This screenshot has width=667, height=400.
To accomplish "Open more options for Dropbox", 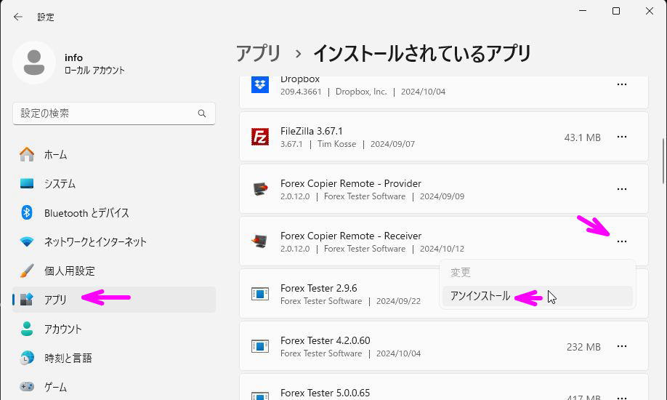I will tap(621, 84).
